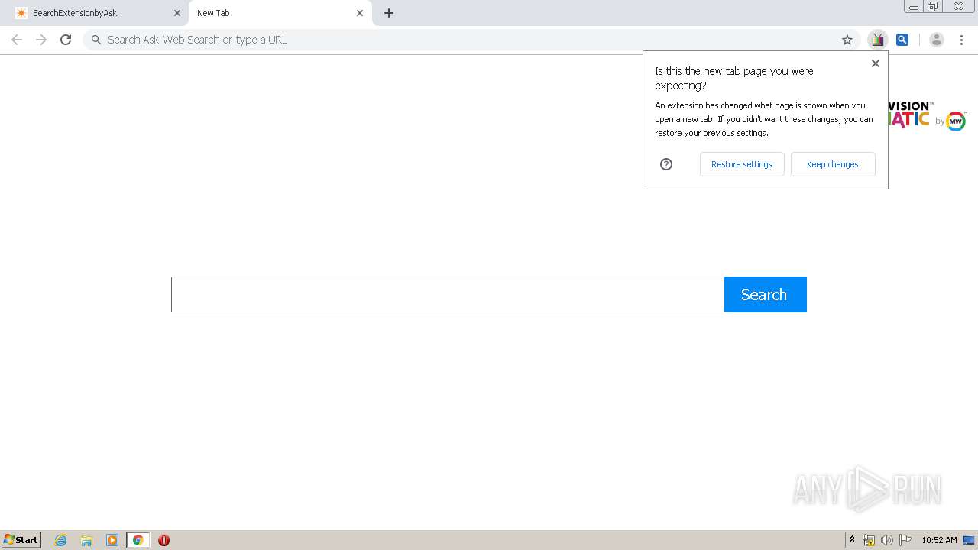The height and width of the screenshot is (550, 978).
Task: Go back to the previous page
Action: click(17, 40)
